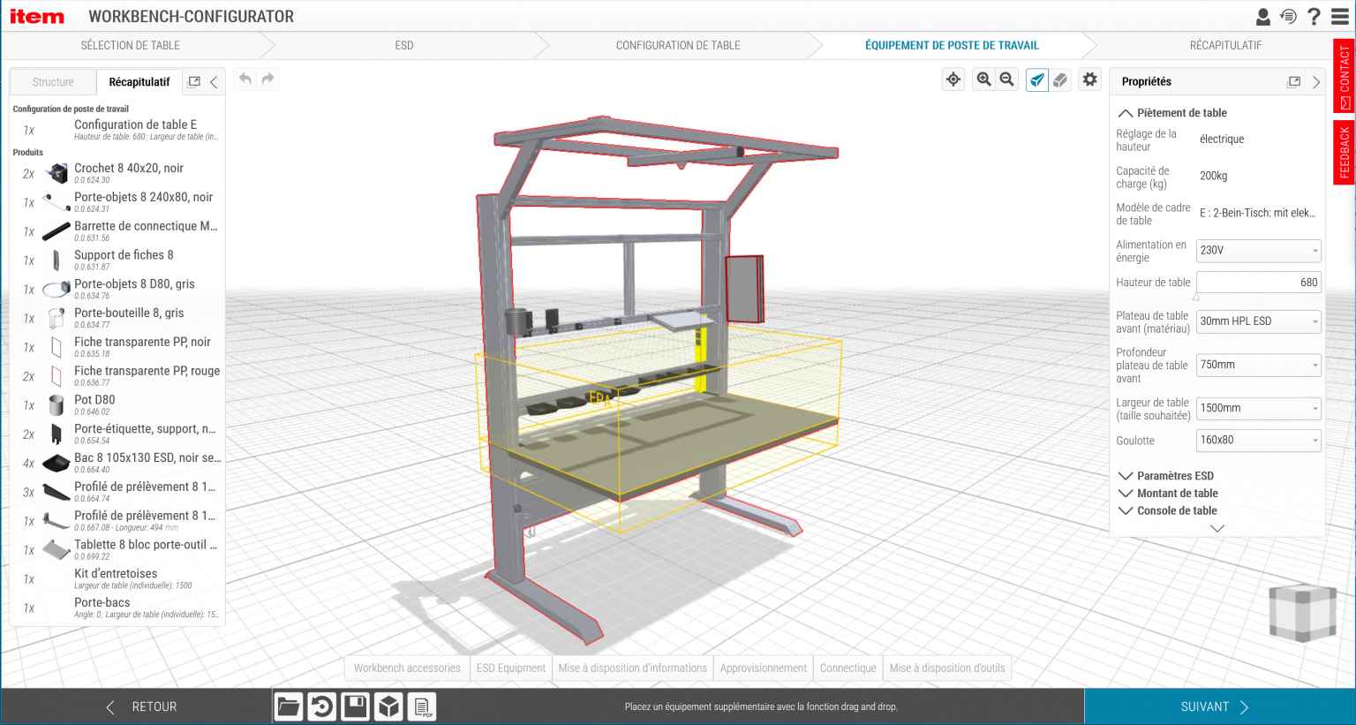Zoom in on the workbench model
The image size is (1356, 725).
[983, 79]
